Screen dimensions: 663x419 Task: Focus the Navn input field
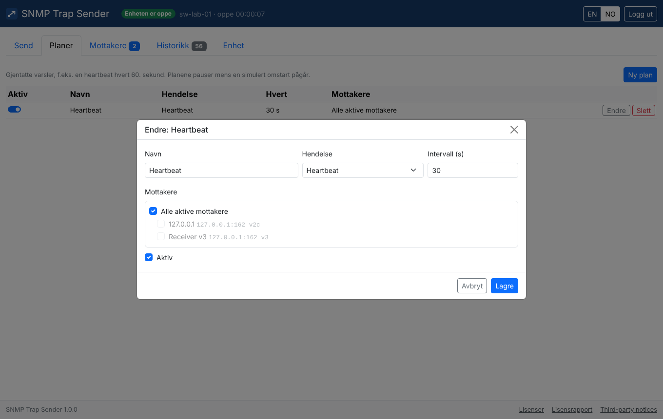pos(221,171)
